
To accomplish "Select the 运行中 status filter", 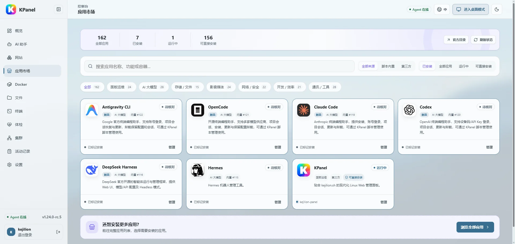I will click(464, 66).
